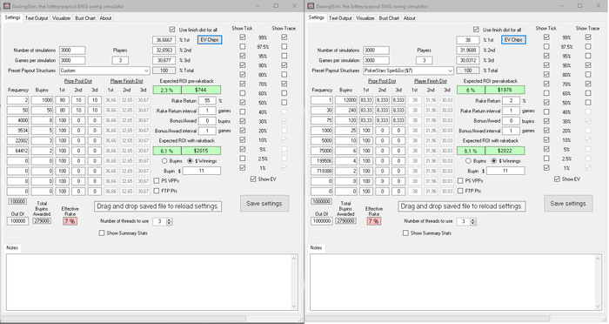The width and height of the screenshot is (609, 324).
Task: Switch to Text Output tab in right window
Action: [x=340, y=18]
